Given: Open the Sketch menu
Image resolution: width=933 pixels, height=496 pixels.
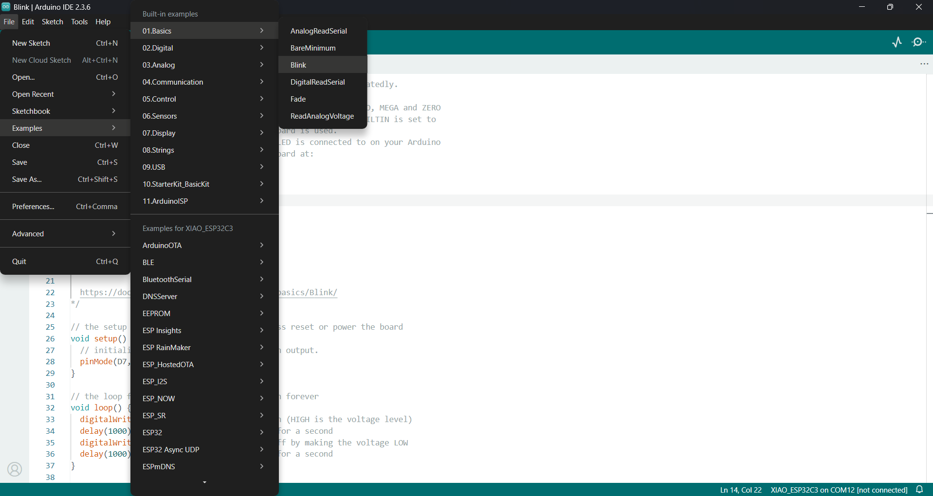Looking at the screenshot, I should click(53, 22).
